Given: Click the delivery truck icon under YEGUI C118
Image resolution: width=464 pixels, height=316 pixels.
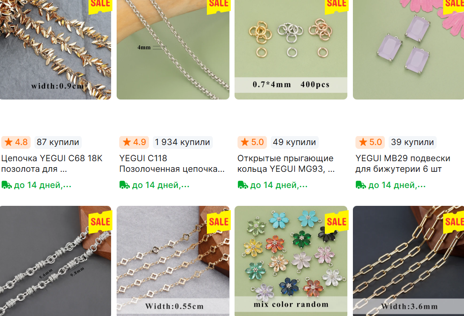Looking at the screenshot, I should click(125, 185).
